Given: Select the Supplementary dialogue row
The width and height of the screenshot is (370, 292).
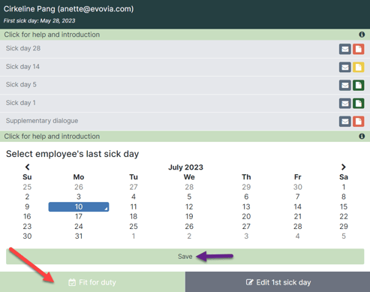Looking at the screenshot, I should pyautogui.click(x=185, y=121).
